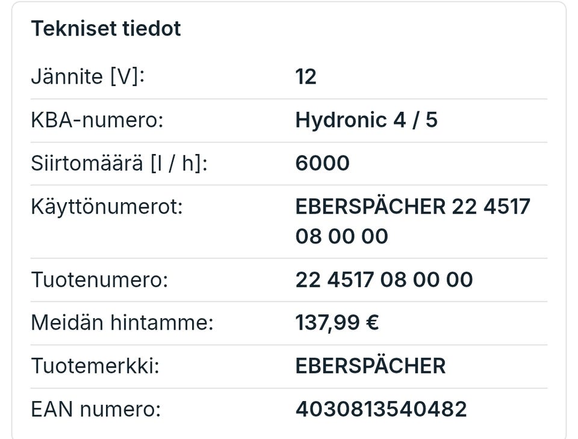Viewport: 578px width, 439px height.
Task: Click the EAN numero label
Action: (96, 409)
